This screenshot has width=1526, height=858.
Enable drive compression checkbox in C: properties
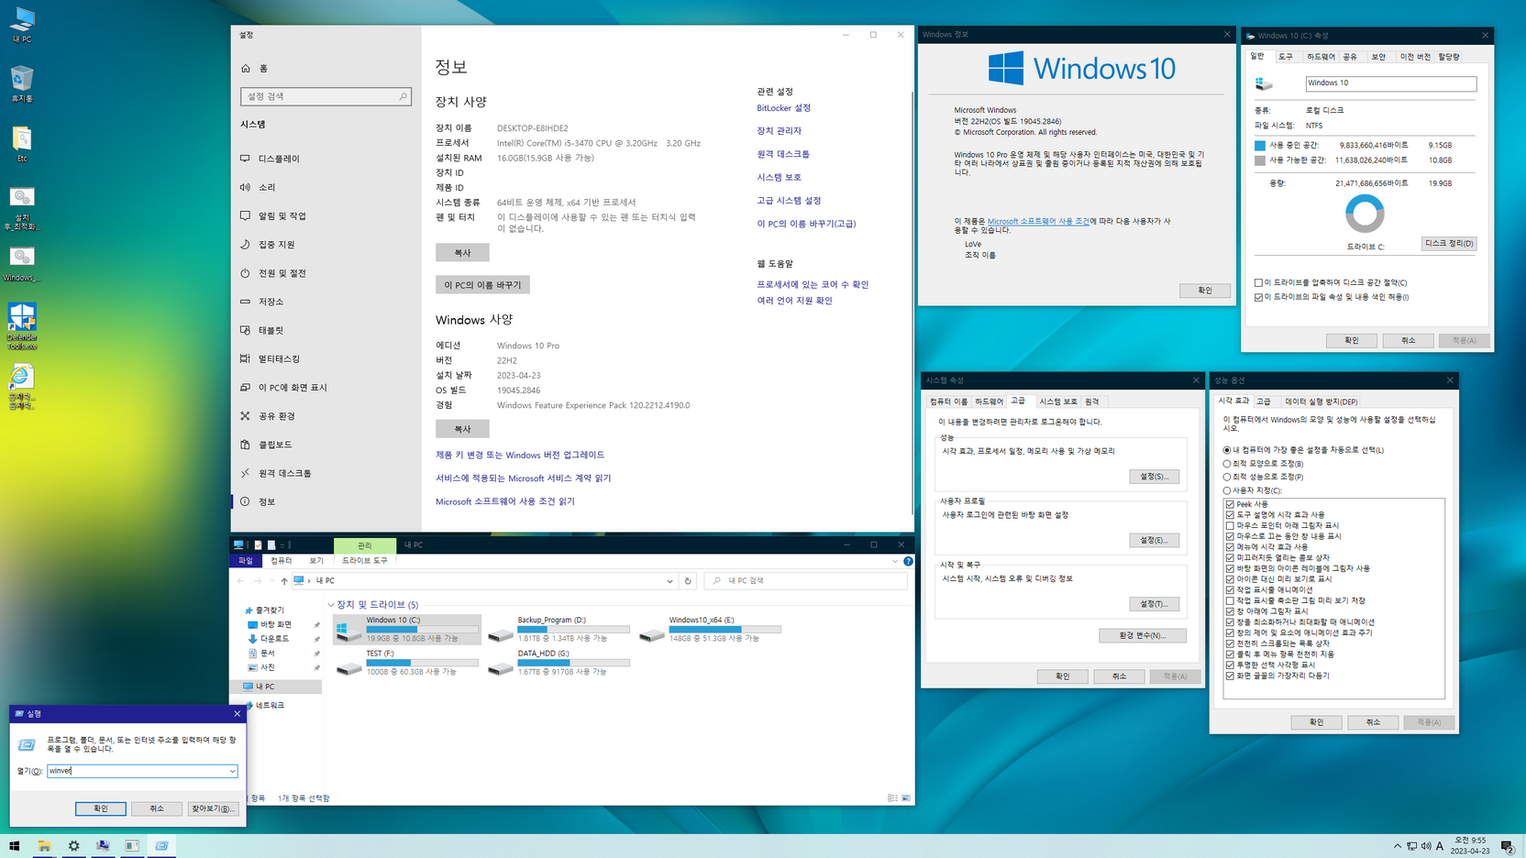[1258, 282]
